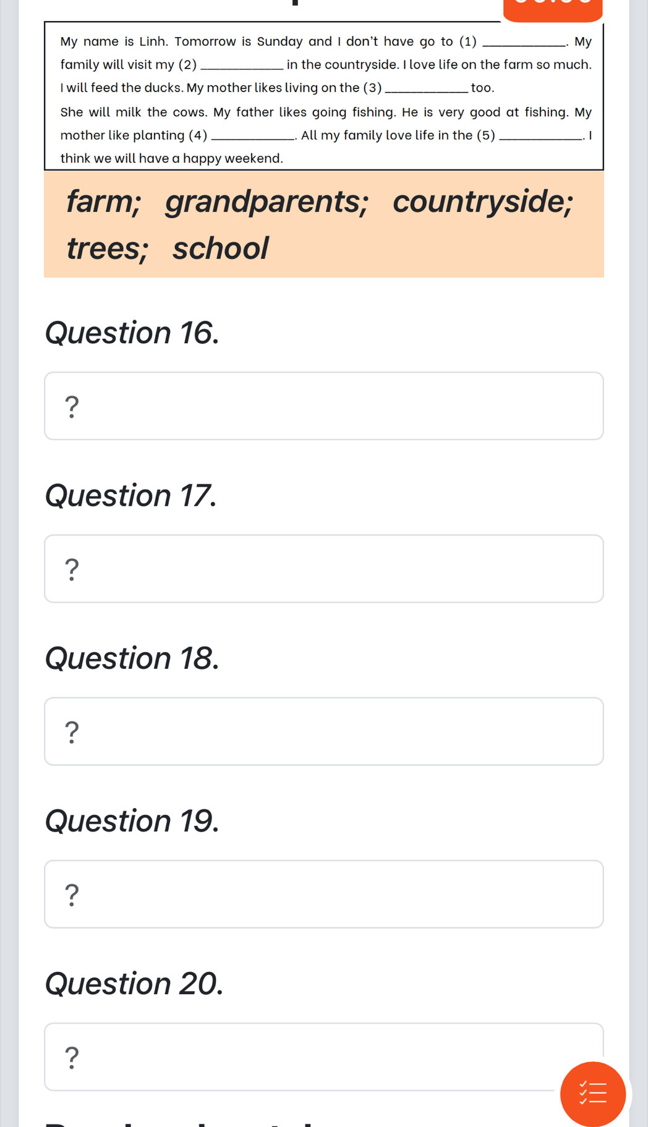
Task: Click the orange timer badge at top
Action: click(x=553, y=10)
